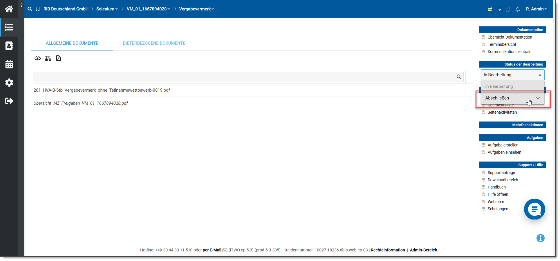Click the logout sidebar icon
Screen dimensions: 560x261
pos(9,101)
